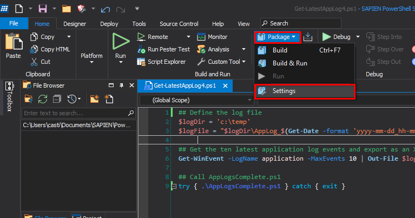
Task: Select Build & Run from the Package menu
Action: 305,63
